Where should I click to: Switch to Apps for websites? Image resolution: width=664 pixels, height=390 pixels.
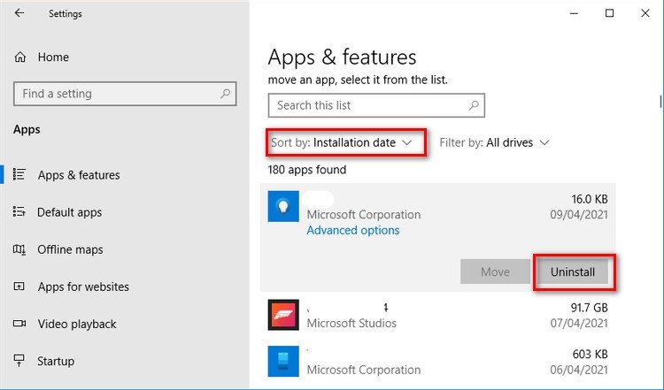83,287
